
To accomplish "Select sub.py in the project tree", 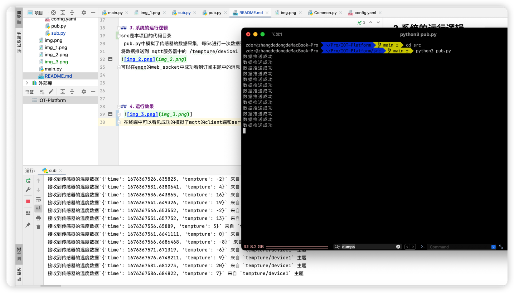I will (x=60, y=33).
